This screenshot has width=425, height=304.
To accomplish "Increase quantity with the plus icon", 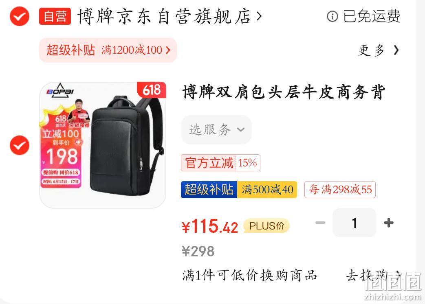I will tap(389, 223).
